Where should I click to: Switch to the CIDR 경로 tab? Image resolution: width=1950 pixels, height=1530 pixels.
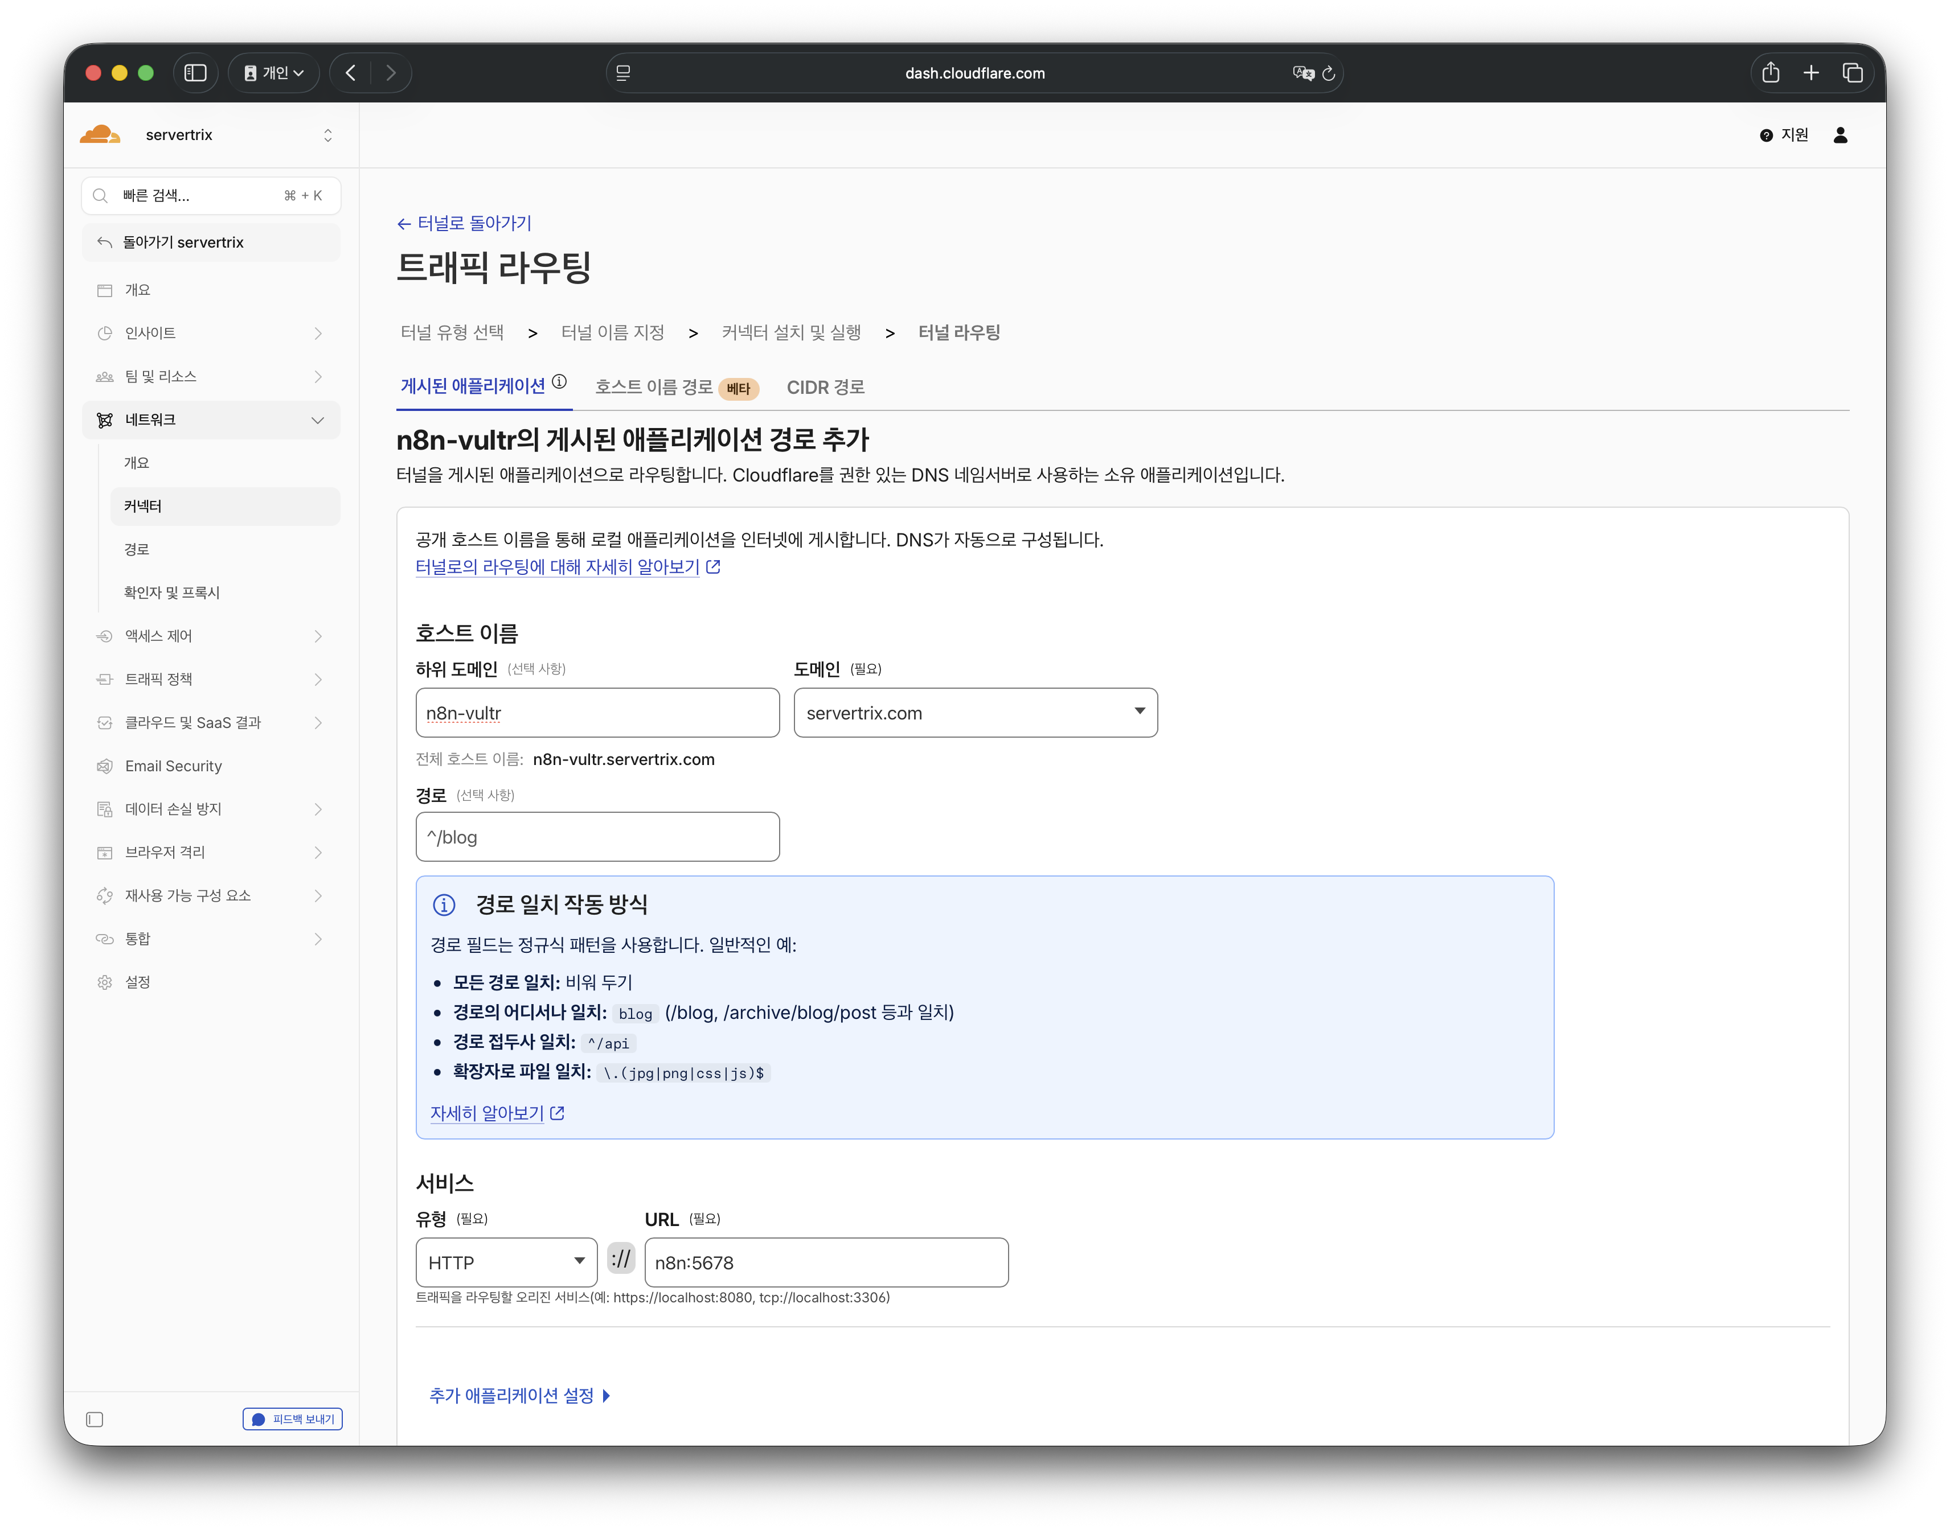[825, 387]
